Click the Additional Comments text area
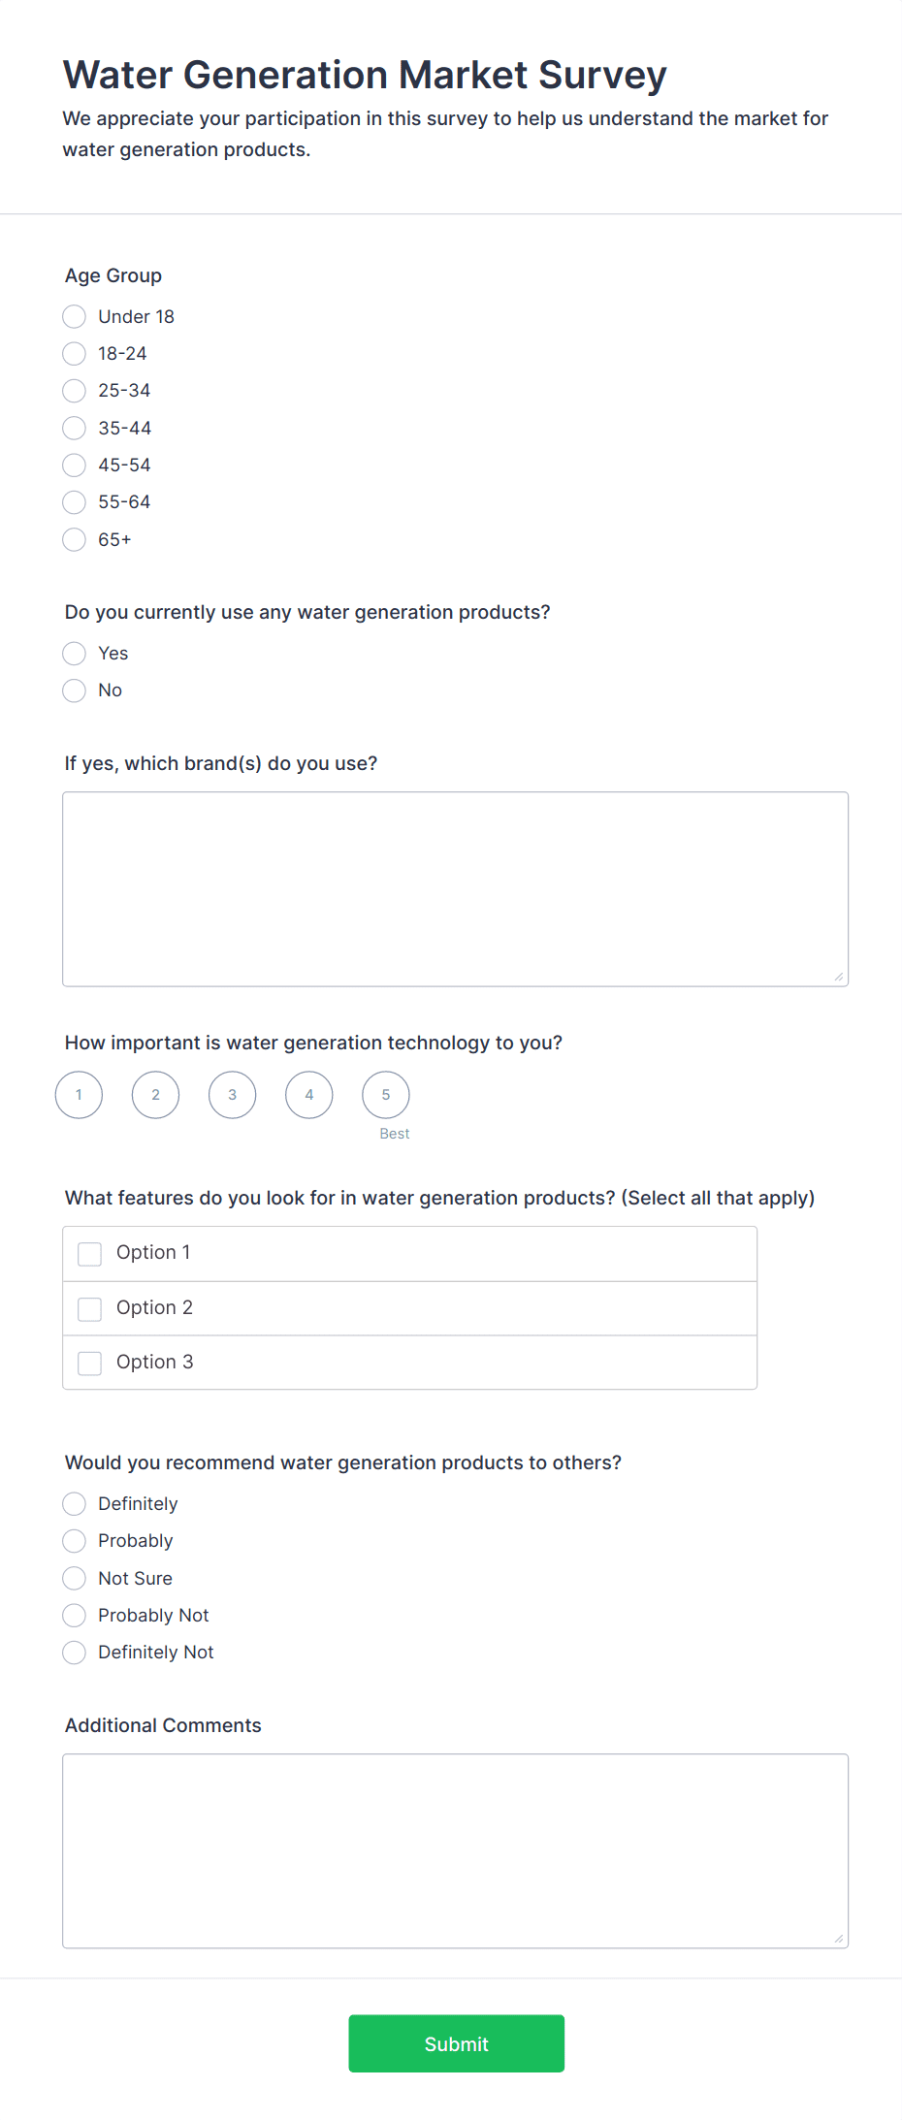902x2120 pixels. [455, 1850]
